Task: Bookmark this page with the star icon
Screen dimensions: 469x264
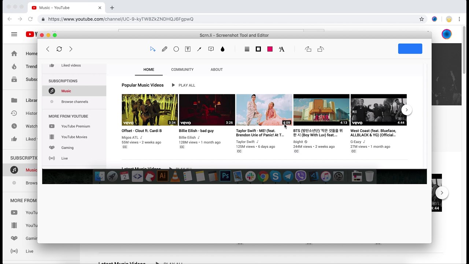Action: pos(421,19)
